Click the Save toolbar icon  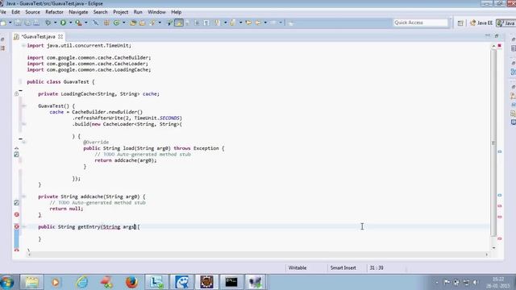[x=18, y=23]
